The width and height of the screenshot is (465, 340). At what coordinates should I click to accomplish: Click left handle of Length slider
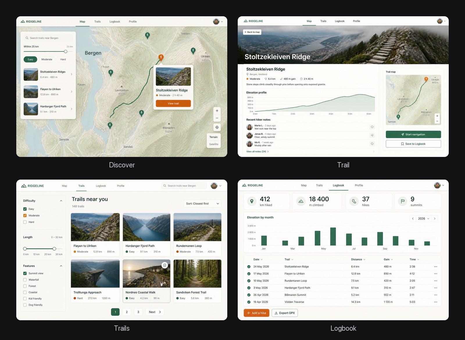[25, 249]
